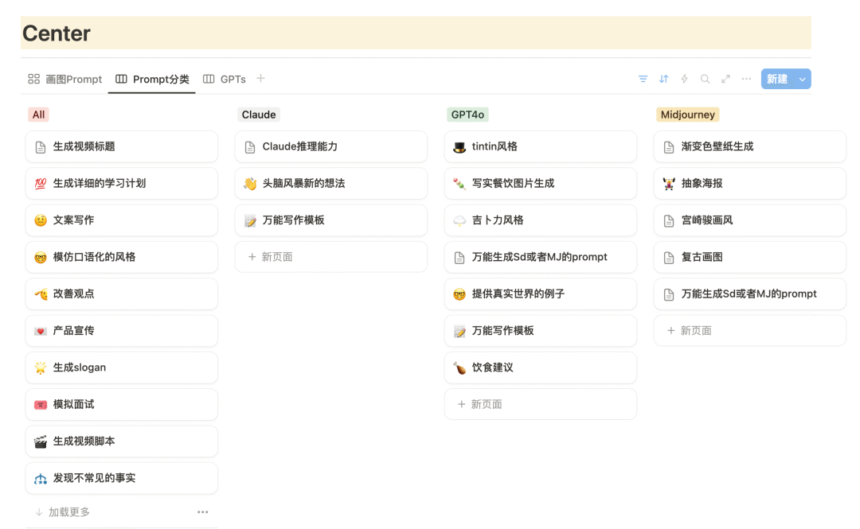860x529 pixels.
Task: Switch to the 画图Prompt view tab
Action: coord(65,79)
